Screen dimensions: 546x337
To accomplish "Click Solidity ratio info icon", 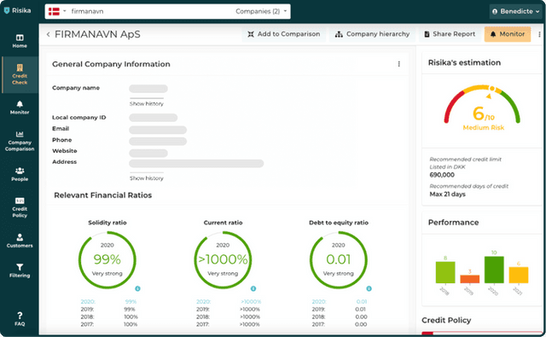I will coord(137,288).
